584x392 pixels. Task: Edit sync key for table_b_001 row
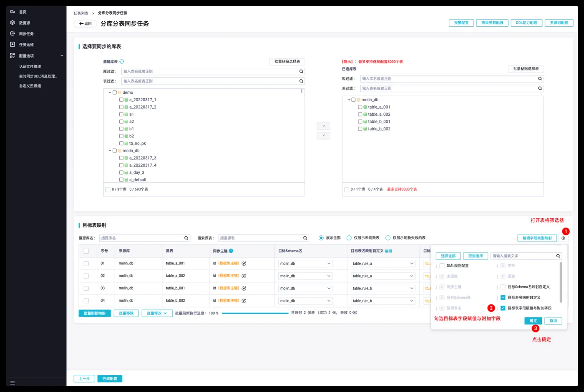click(244, 288)
